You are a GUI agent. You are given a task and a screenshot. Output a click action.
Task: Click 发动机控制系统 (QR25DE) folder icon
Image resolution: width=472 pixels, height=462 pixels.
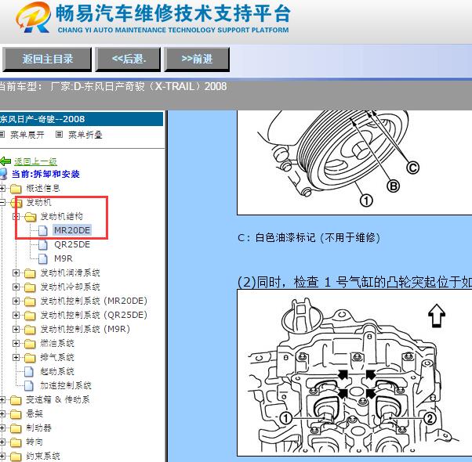[x=30, y=316]
